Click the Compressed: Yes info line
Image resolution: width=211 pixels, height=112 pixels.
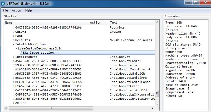[x=179, y=92]
